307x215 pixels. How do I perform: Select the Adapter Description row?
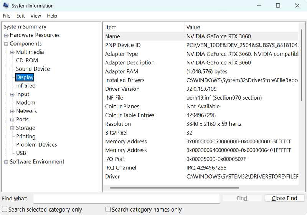point(201,63)
